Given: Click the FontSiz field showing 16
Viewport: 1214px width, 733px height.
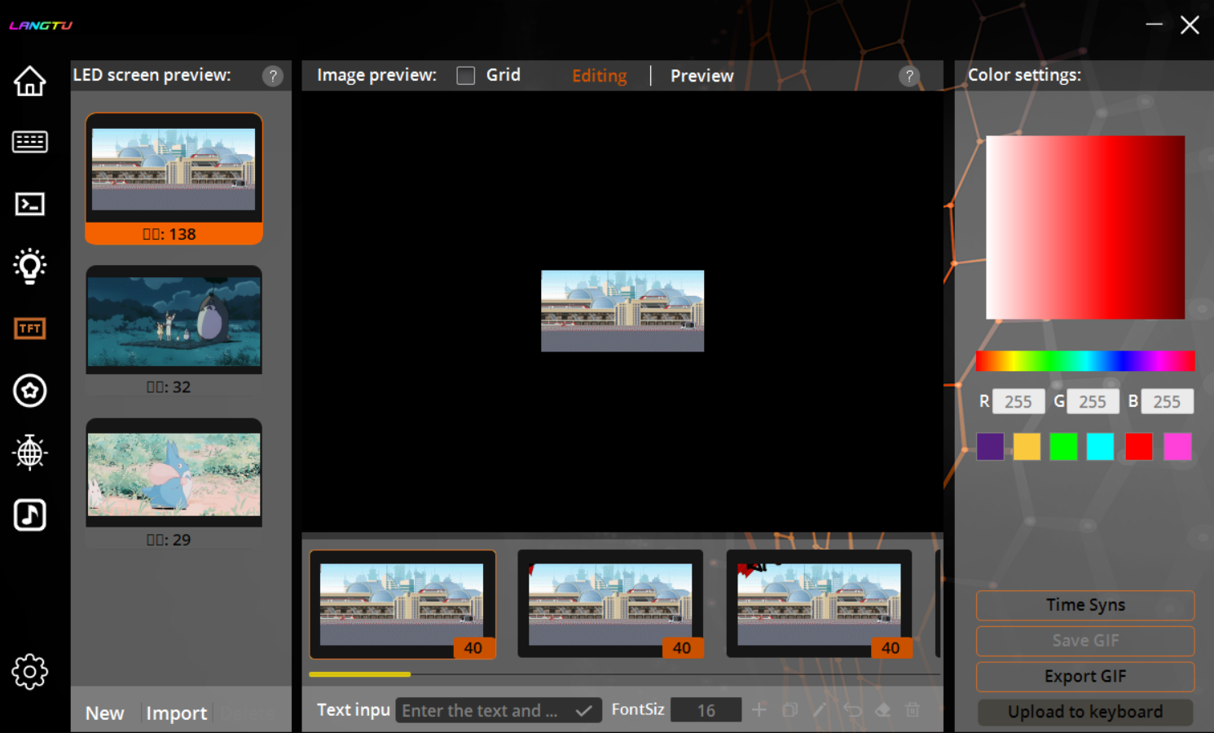Looking at the screenshot, I should point(706,711).
